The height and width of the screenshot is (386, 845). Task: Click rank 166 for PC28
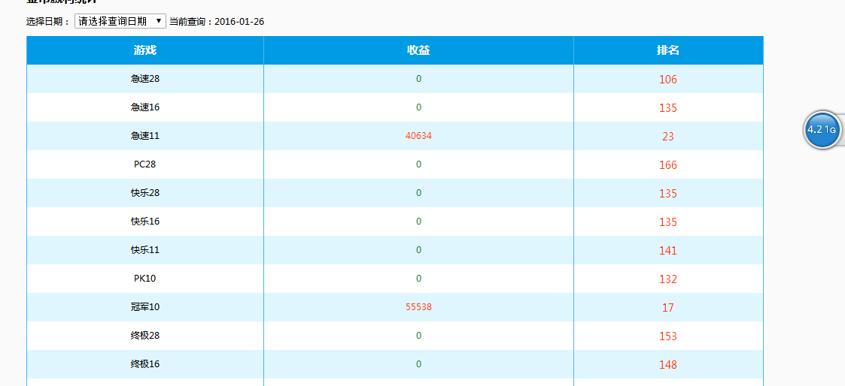click(x=667, y=165)
